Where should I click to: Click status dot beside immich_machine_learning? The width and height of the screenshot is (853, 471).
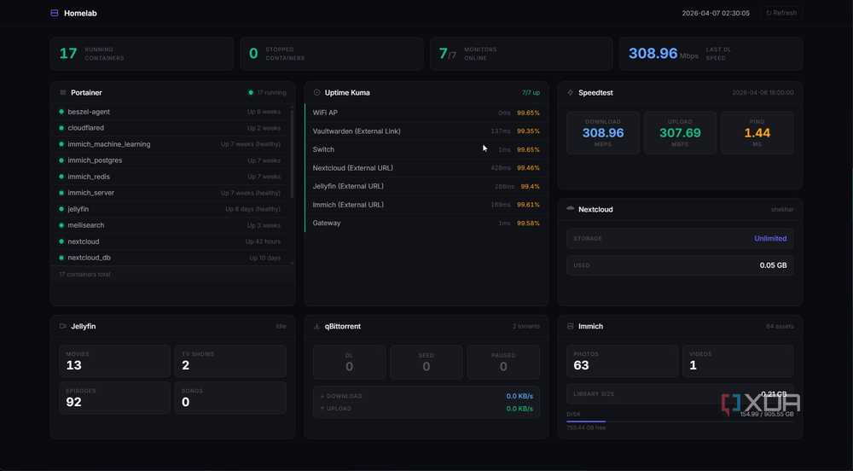pyautogui.click(x=61, y=144)
